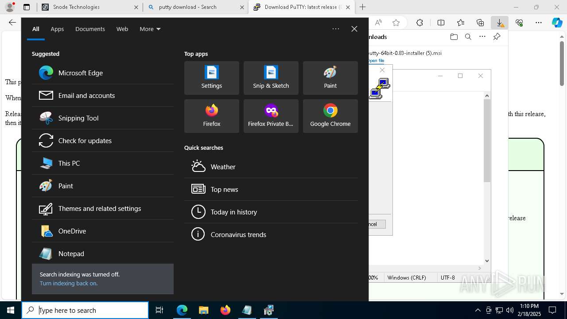
Task: Click Open file link under putty installer
Action: click(x=377, y=61)
